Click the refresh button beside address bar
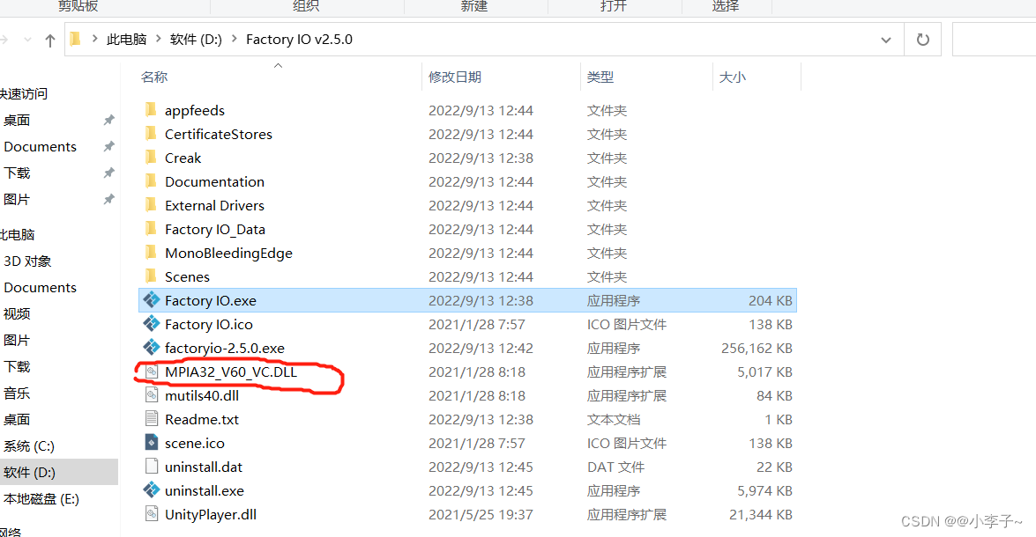Screen dimensions: 1036x537 pos(923,40)
